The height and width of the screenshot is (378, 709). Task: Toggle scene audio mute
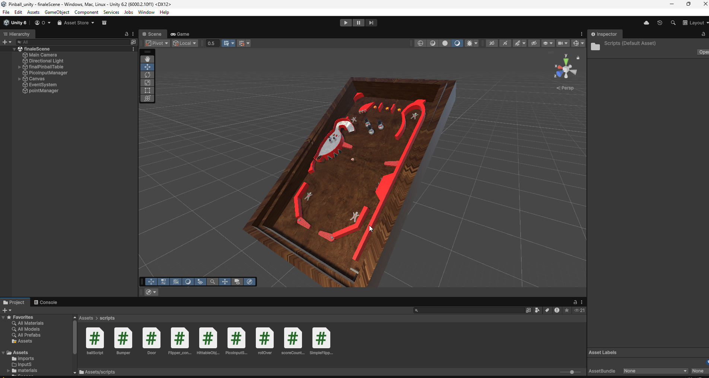(x=505, y=43)
